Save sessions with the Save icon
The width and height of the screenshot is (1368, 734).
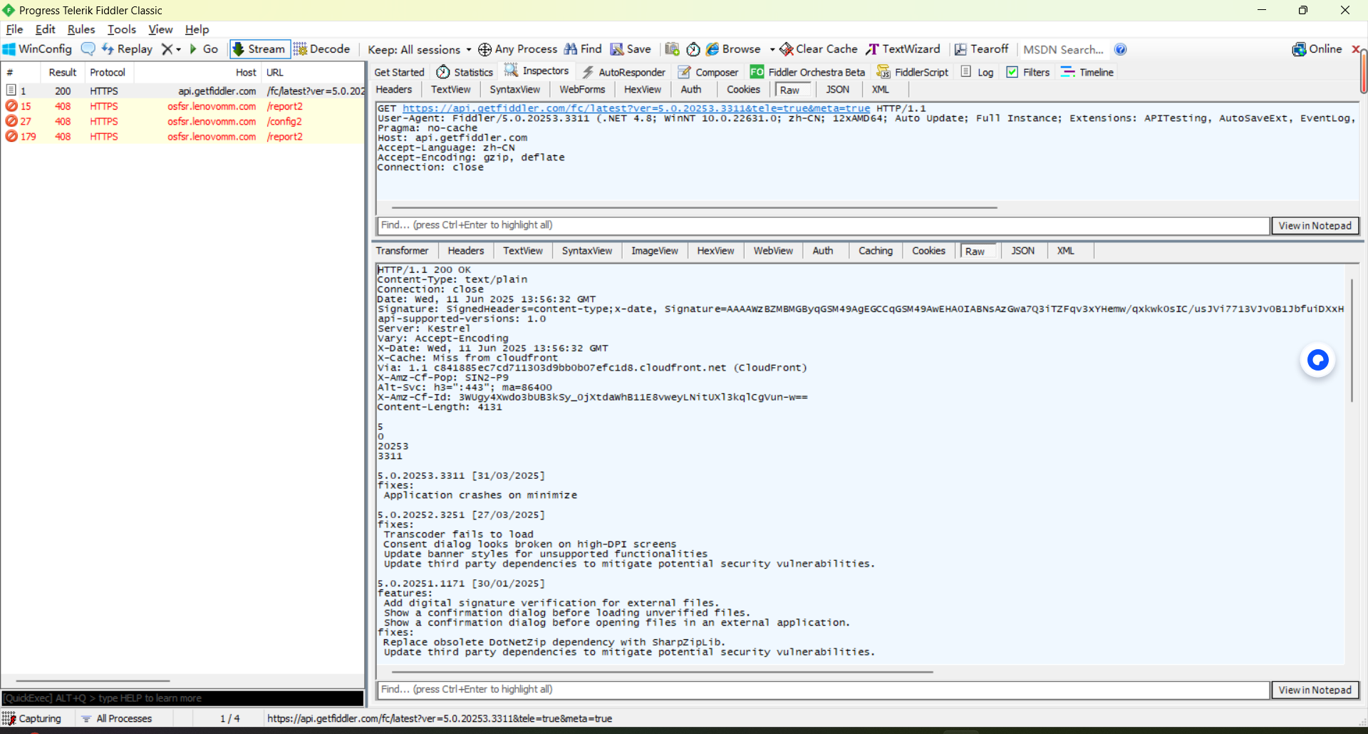point(631,49)
